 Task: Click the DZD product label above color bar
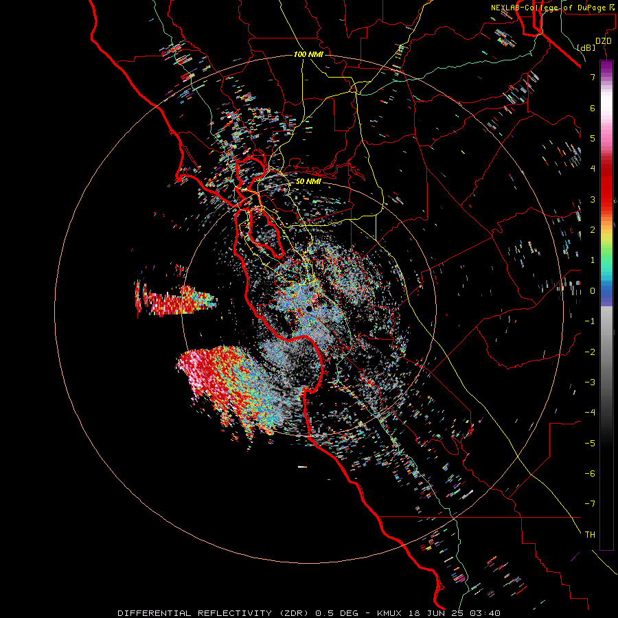tap(604, 41)
